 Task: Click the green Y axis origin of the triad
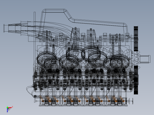(7, 107)
